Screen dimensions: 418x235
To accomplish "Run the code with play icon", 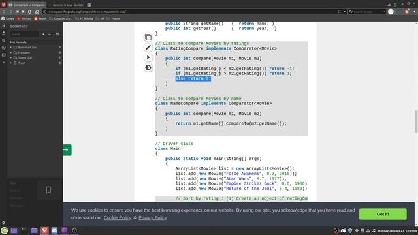I will (148, 57).
